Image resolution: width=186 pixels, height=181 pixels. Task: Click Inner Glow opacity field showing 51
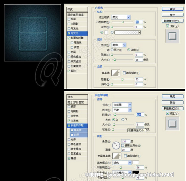139,22
